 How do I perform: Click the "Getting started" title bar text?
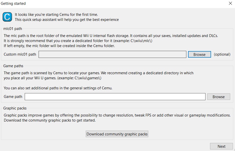(13, 4)
